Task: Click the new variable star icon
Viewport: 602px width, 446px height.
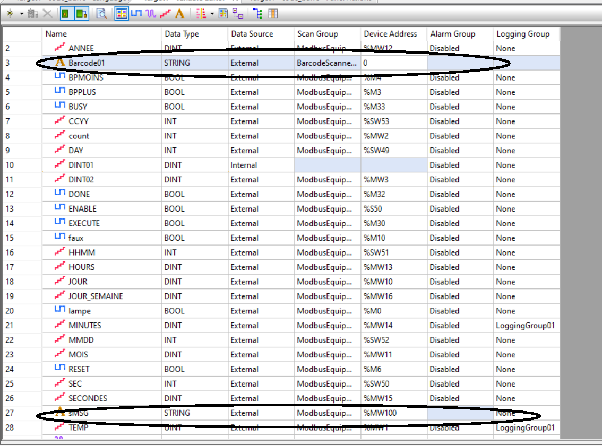Action: click(10, 14)
